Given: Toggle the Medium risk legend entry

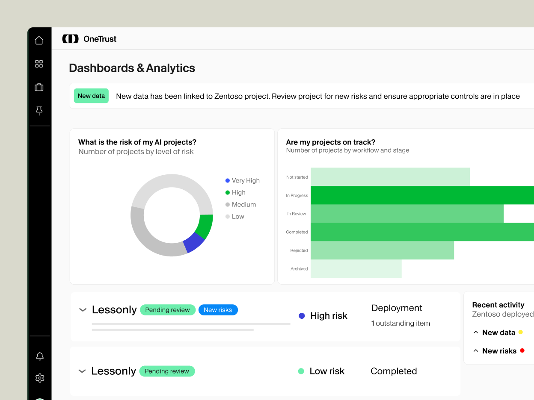Looking at the screenshot, I should coord(241,204).
